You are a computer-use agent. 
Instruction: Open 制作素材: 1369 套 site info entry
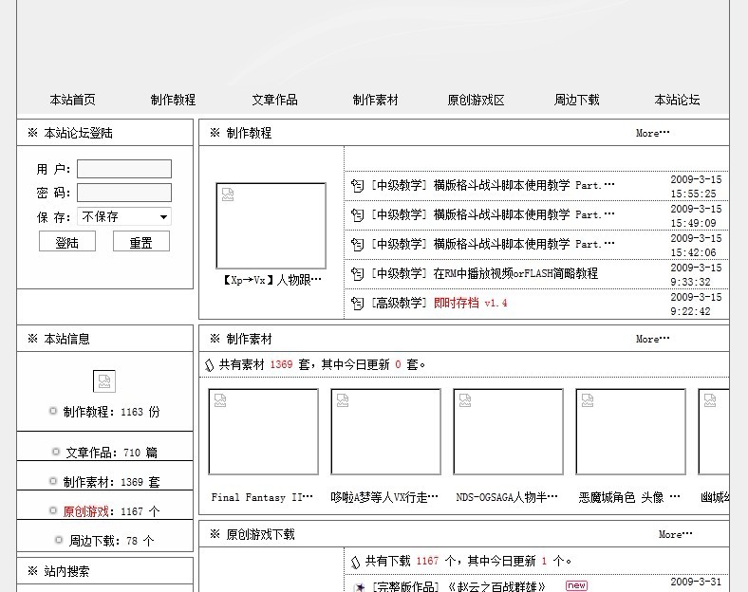coord(111,482)
